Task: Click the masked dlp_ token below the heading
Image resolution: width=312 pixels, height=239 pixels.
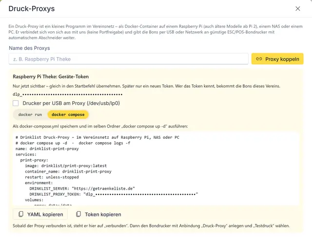Action: [68, 94]
